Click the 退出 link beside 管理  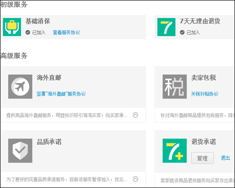pos(225,158)
